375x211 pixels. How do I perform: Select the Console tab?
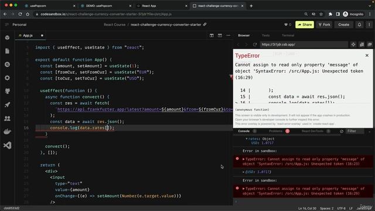(244, 131)
